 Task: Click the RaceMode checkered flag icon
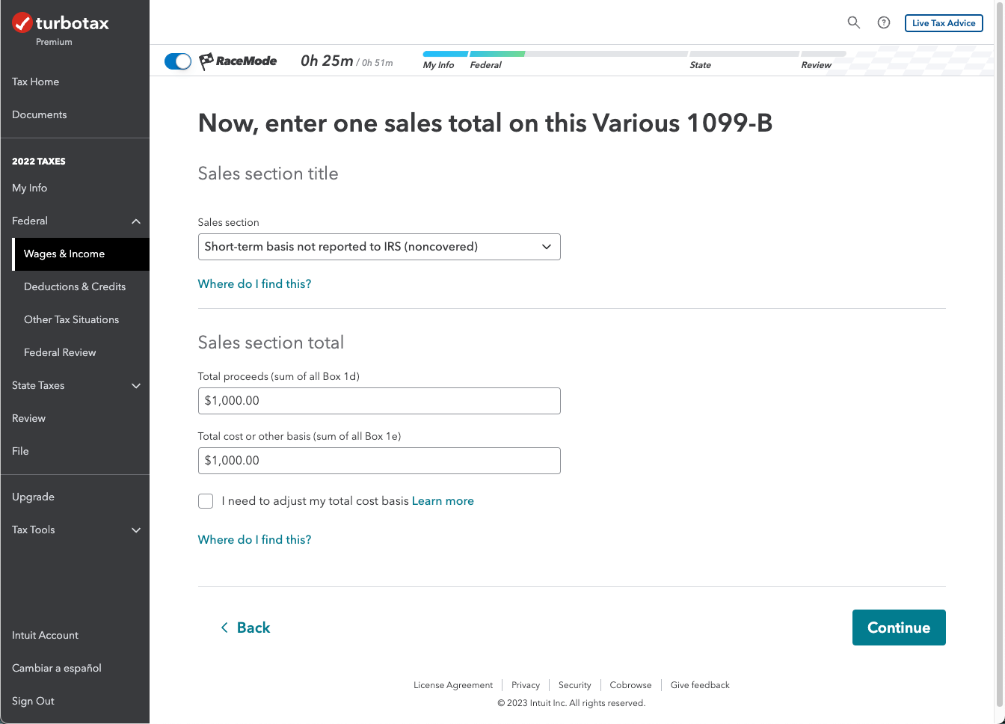click(206, 61)
